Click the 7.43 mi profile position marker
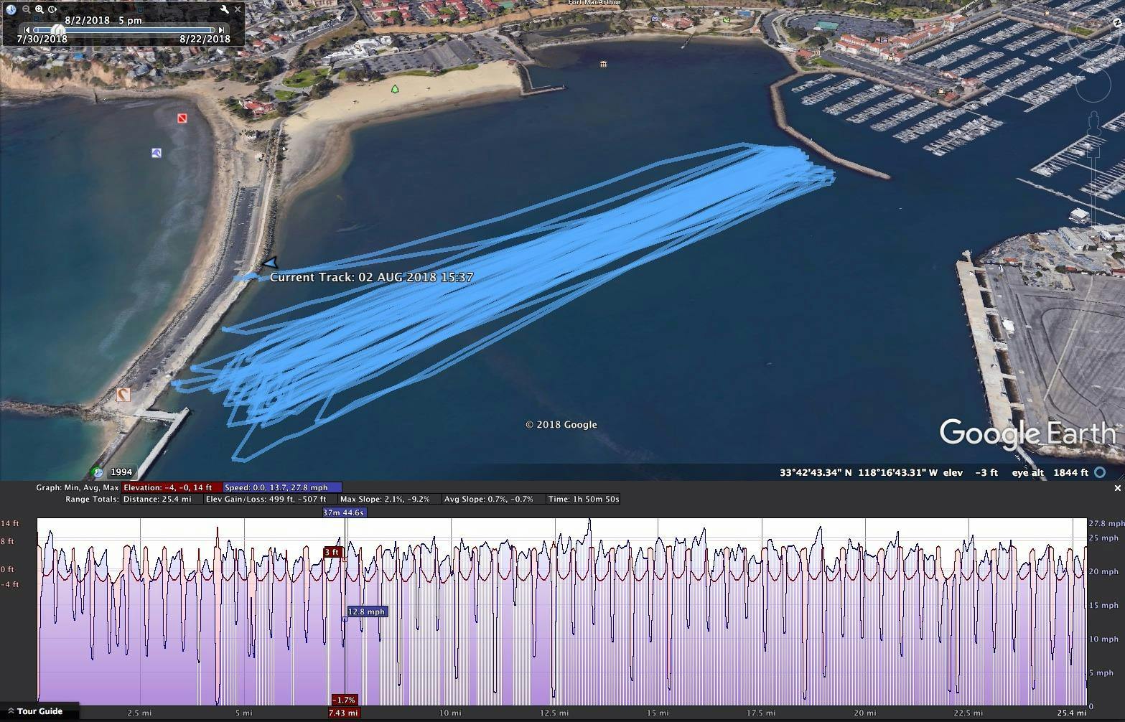 343,713
